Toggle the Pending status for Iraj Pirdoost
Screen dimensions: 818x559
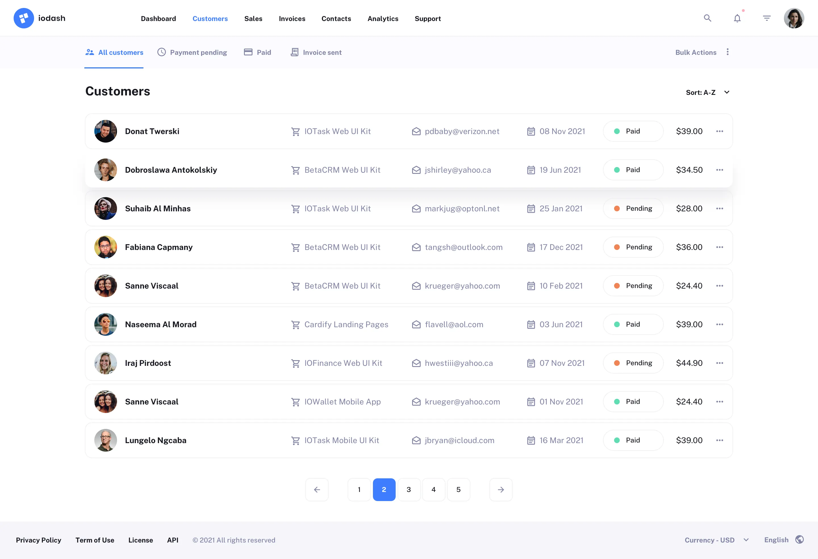click(x=633, y=363)
